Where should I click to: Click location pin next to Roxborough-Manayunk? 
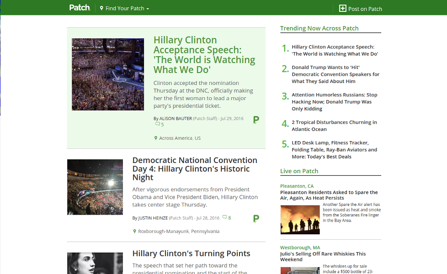click(134, 231)
